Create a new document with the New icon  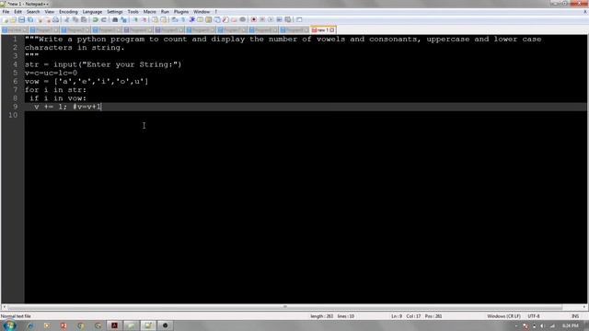pyautogui.click(x=5, y=19)
